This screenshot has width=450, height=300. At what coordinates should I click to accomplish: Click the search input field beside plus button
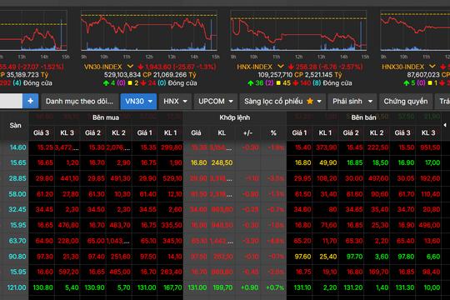[11, 101]
